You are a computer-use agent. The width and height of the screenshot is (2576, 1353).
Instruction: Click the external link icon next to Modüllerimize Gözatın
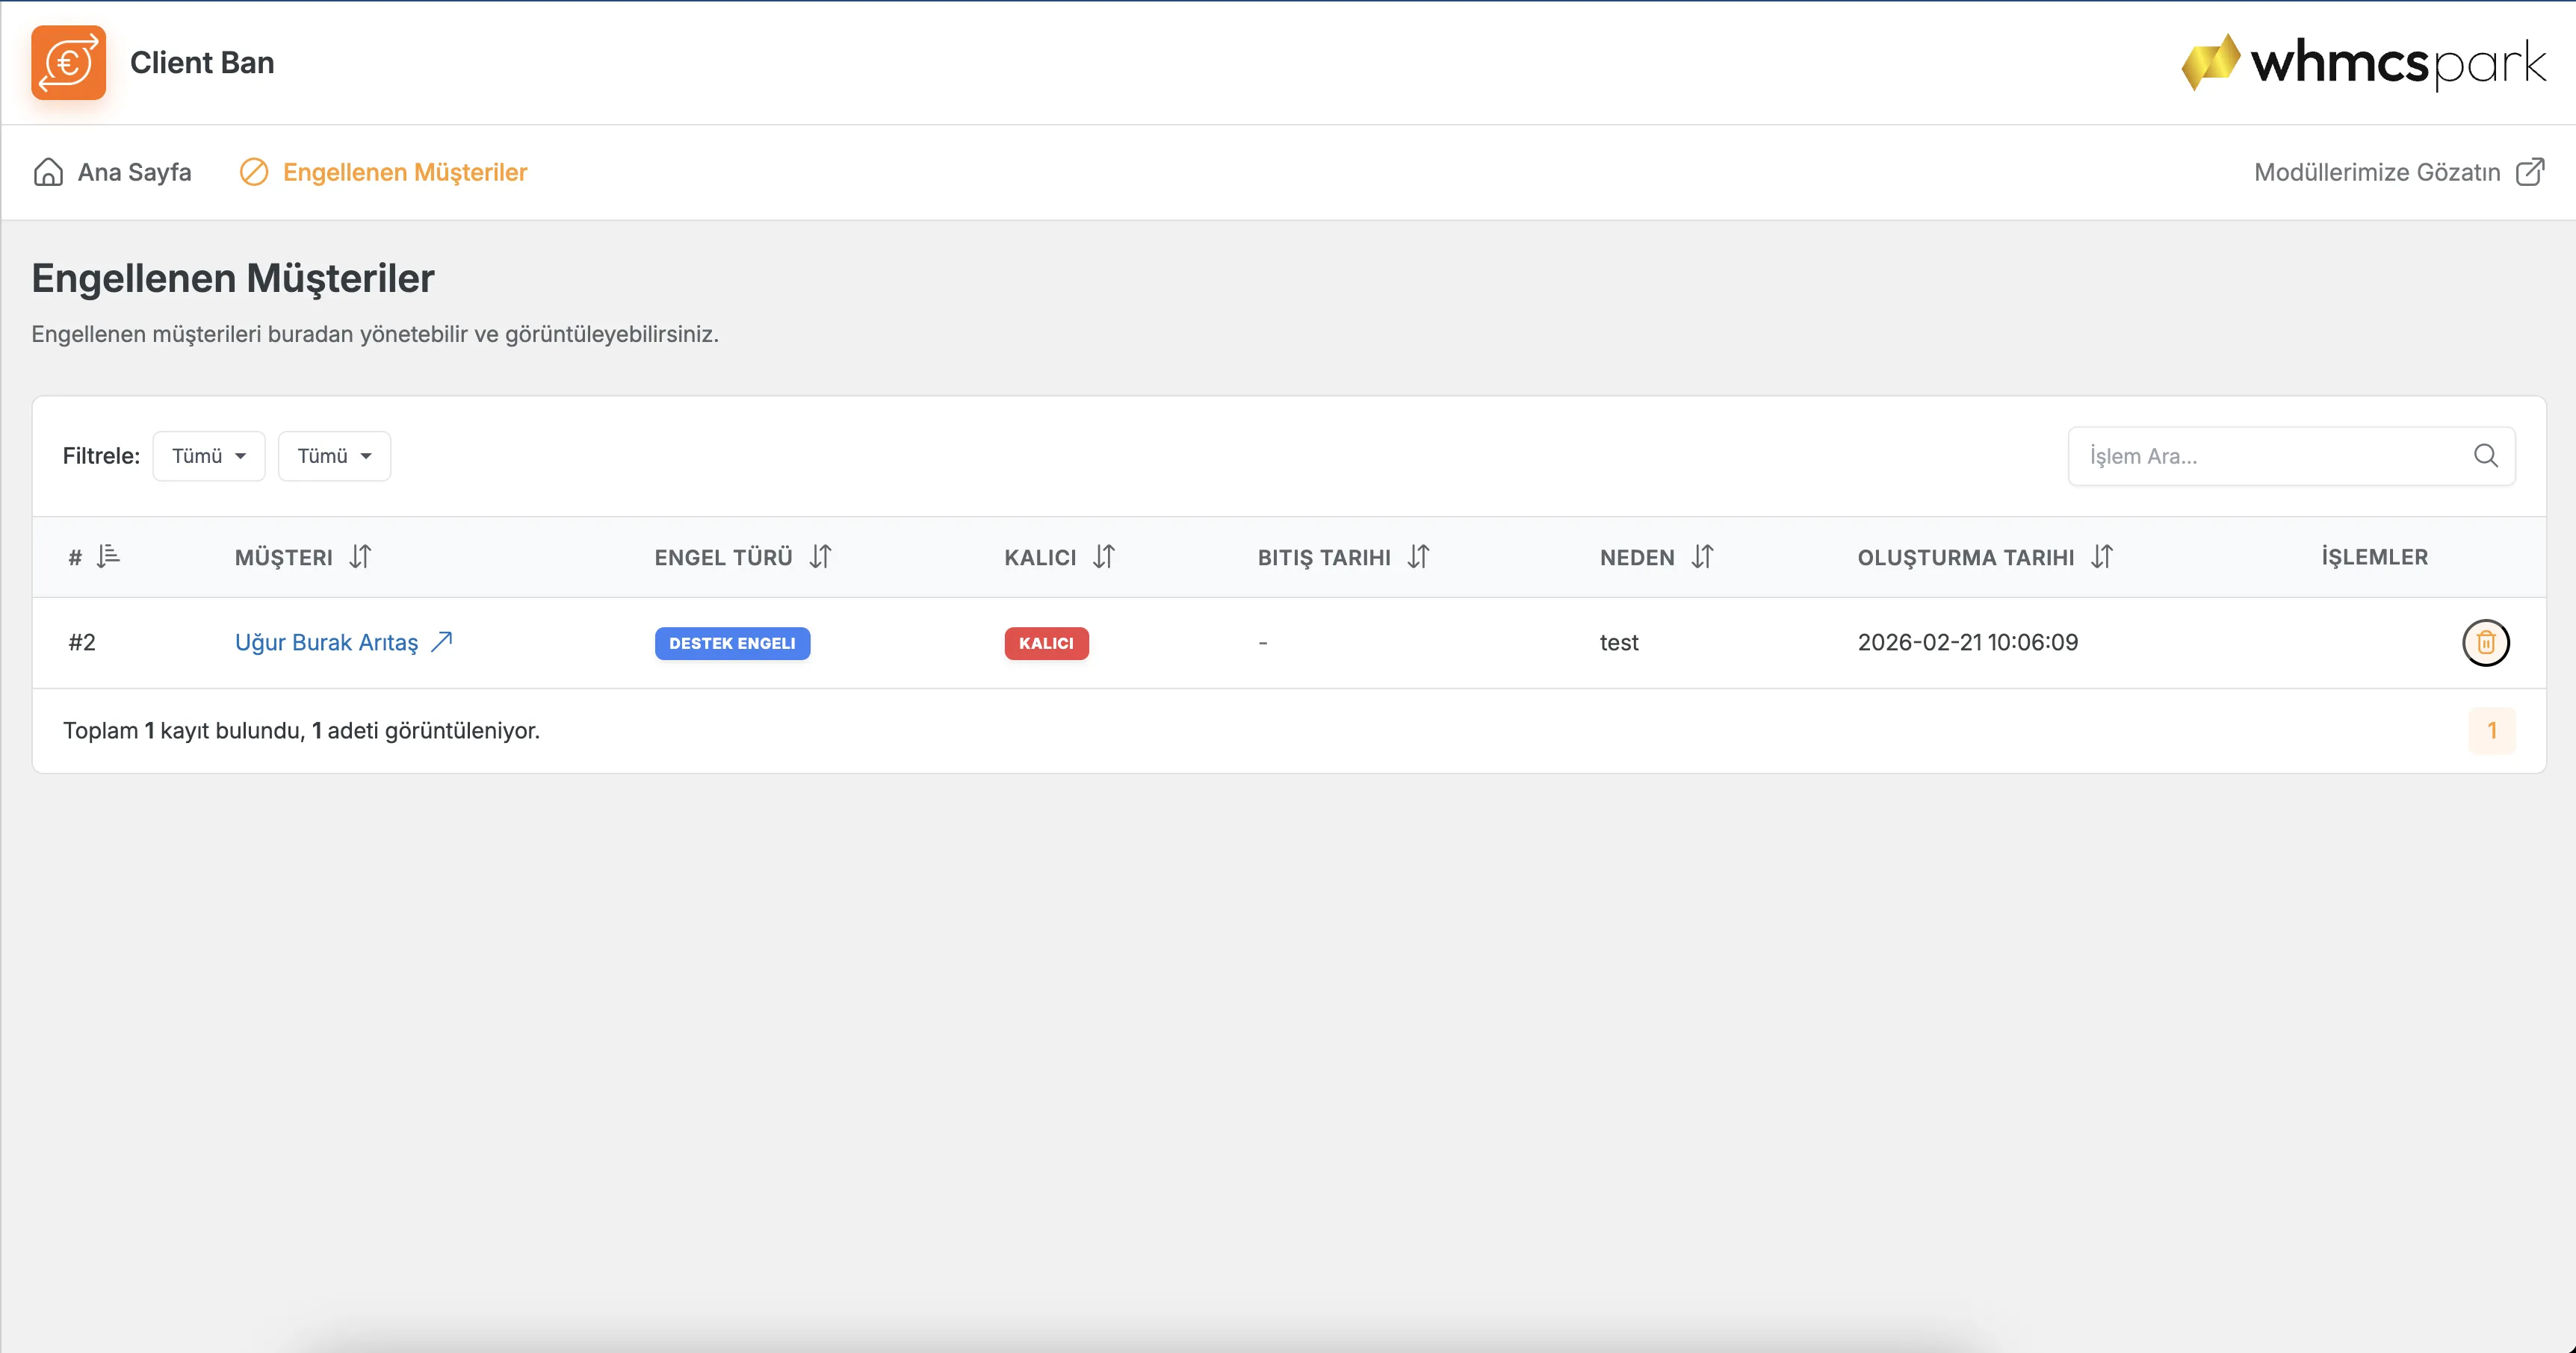pos(2530,172)
